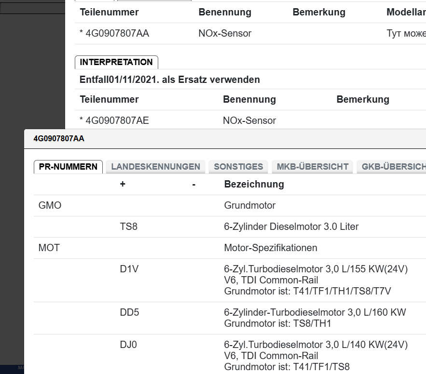Click the Bezeichnung column header
This screenshot has height=374, width=426.
[254, 184]
